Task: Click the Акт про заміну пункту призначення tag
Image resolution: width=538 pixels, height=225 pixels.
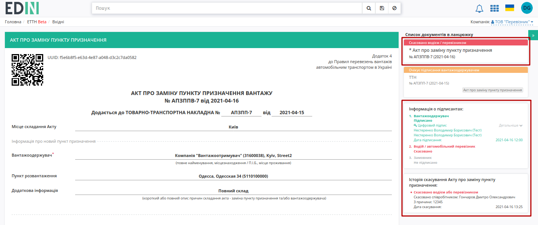Action: pos(493,90)
